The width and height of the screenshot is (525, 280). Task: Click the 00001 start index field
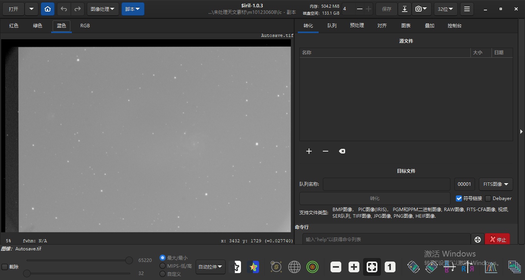point(465,184)
